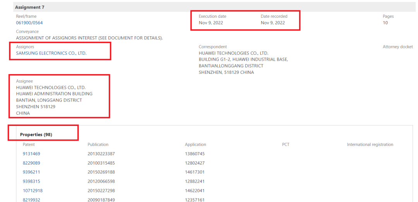Open patent 9396211 link

click(31, 172)
